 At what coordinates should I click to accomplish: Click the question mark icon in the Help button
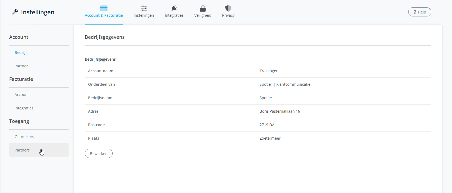(x=415, y=12)
